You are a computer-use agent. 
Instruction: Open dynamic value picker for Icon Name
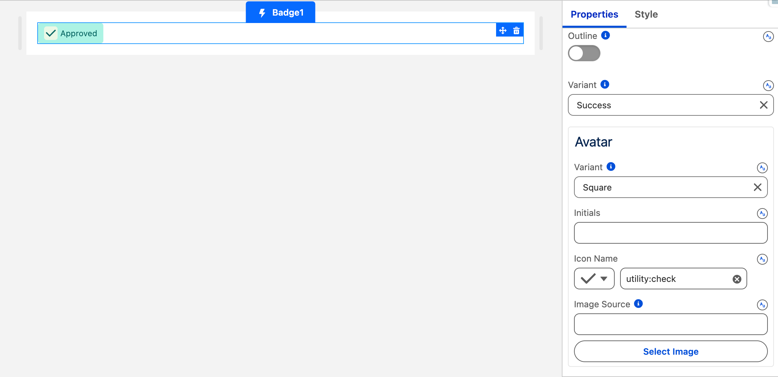[x=762, y=259]
